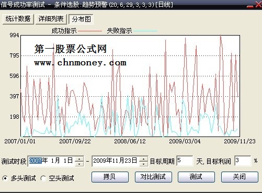Open the 统计数据 tab

[18, 19]
